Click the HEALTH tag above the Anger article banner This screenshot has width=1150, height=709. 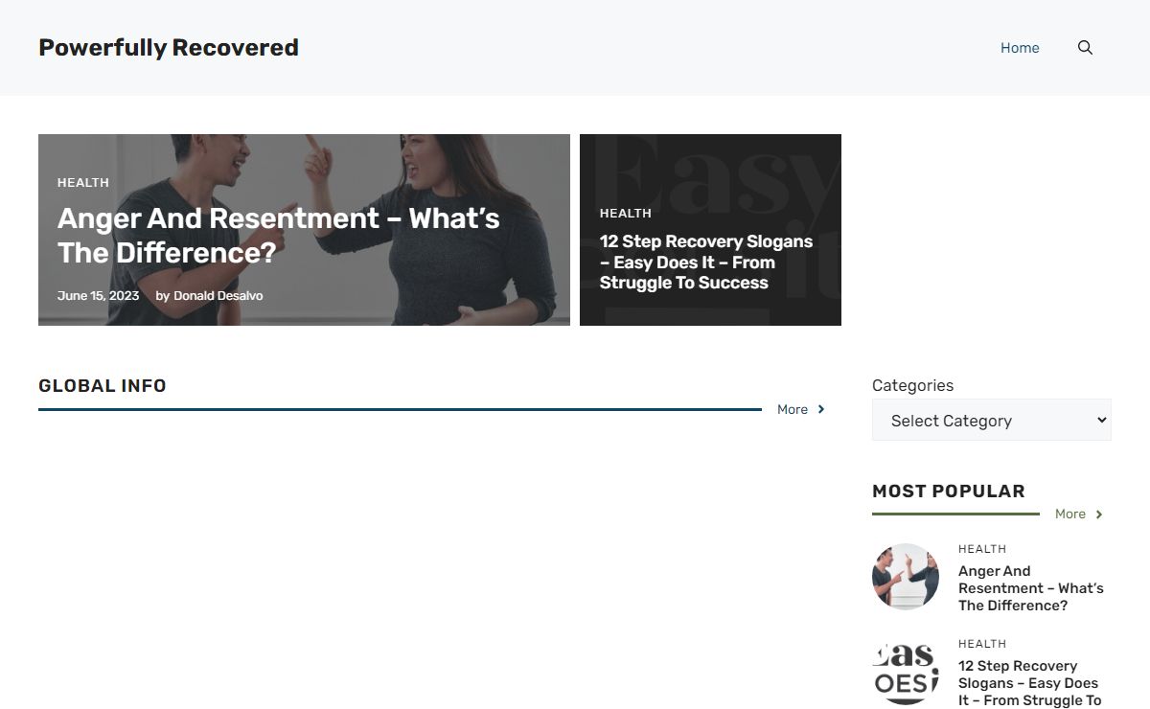[83, 183]
